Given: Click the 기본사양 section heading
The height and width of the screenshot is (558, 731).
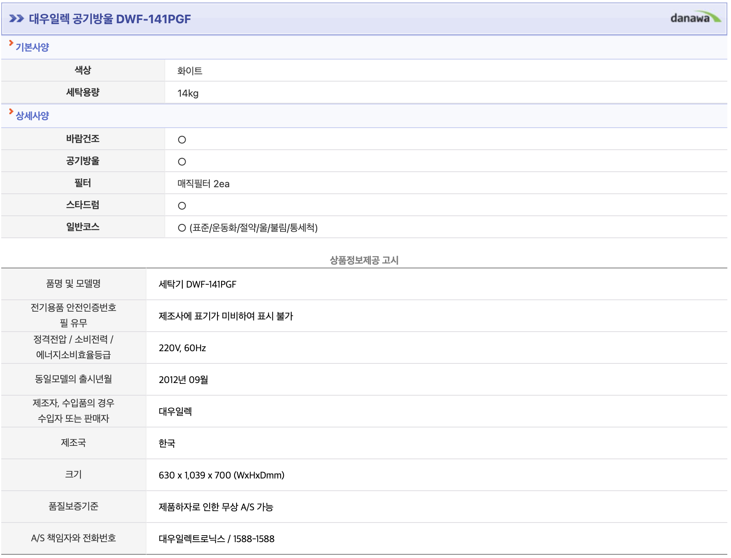Looking at the screenshot, I should tap(32, 47).
